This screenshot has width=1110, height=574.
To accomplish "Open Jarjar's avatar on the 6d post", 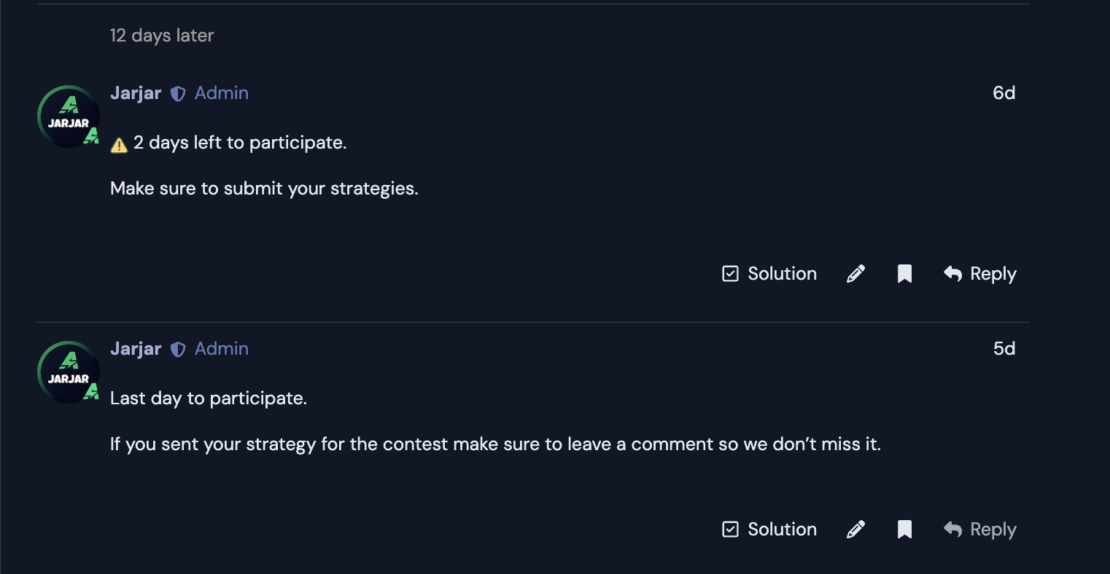I will pos(69,117).
